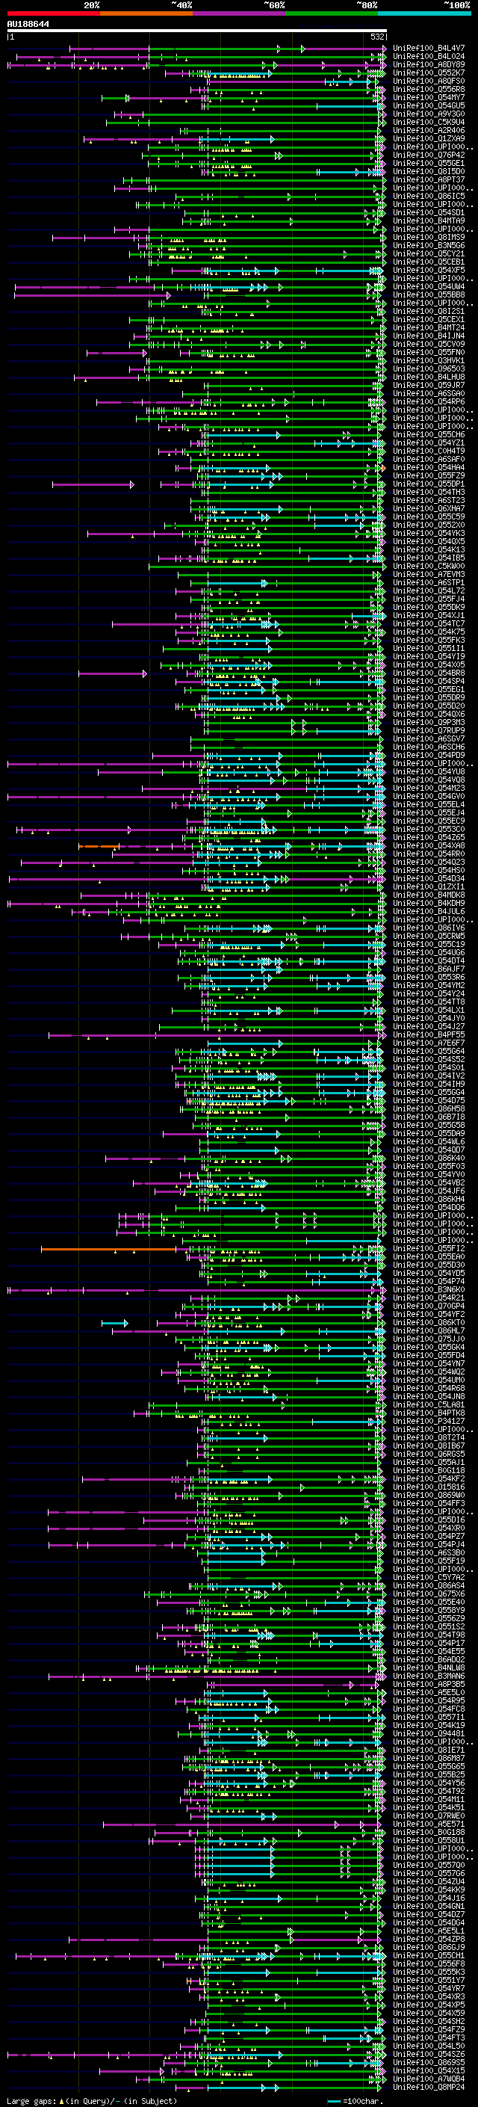Viewport: 478px width, 2107px height.
Task: Open hit UniRef100_Q54Z65
Action: point(429,838)
